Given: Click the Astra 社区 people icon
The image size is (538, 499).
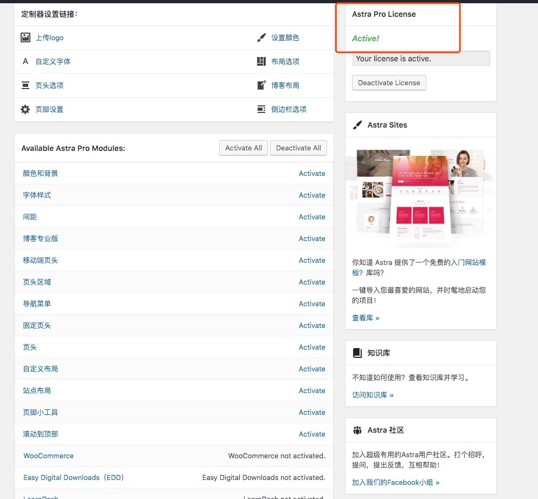Looking at the screenshot, I should tap(357, 429).
